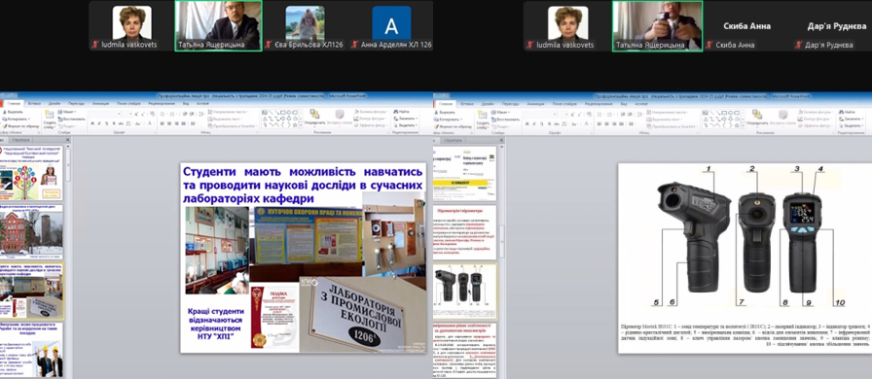Select red building slide thumbnail, left PowerPoint window
This screenshot has width=872, height=379.
coord(32,230)
